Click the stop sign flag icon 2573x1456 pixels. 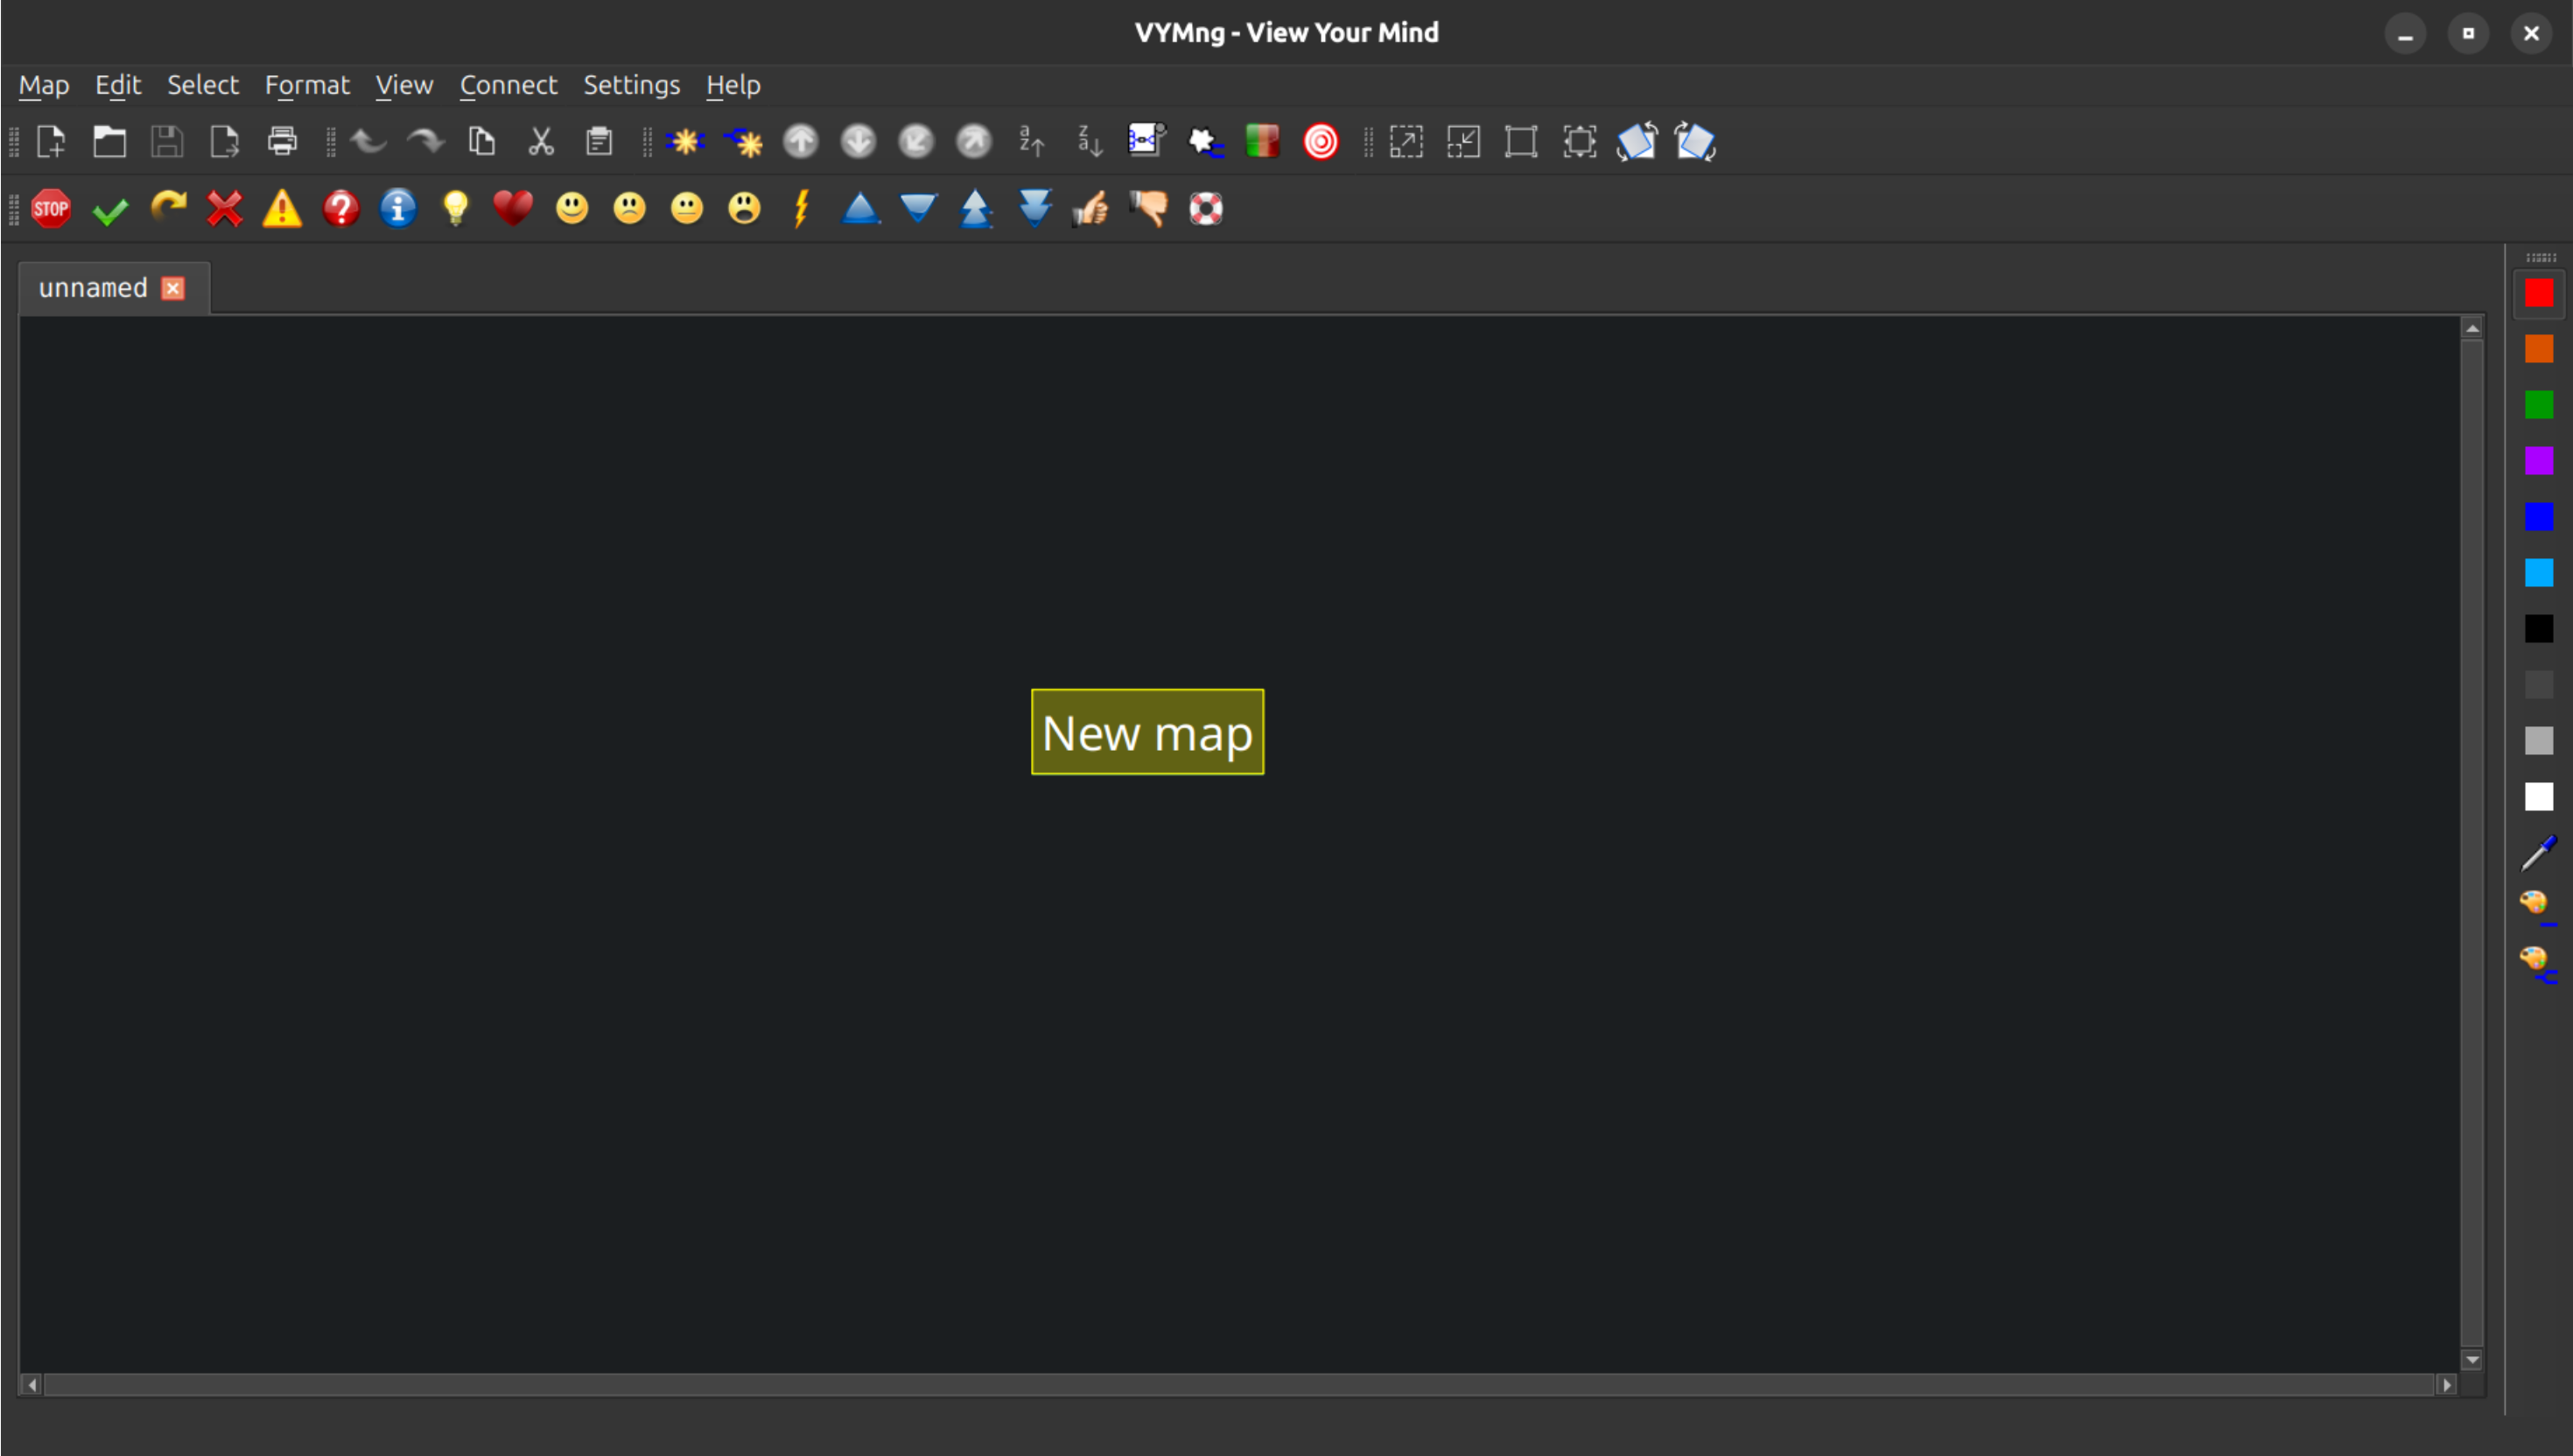pyautogui.click(x=51, y=208)
